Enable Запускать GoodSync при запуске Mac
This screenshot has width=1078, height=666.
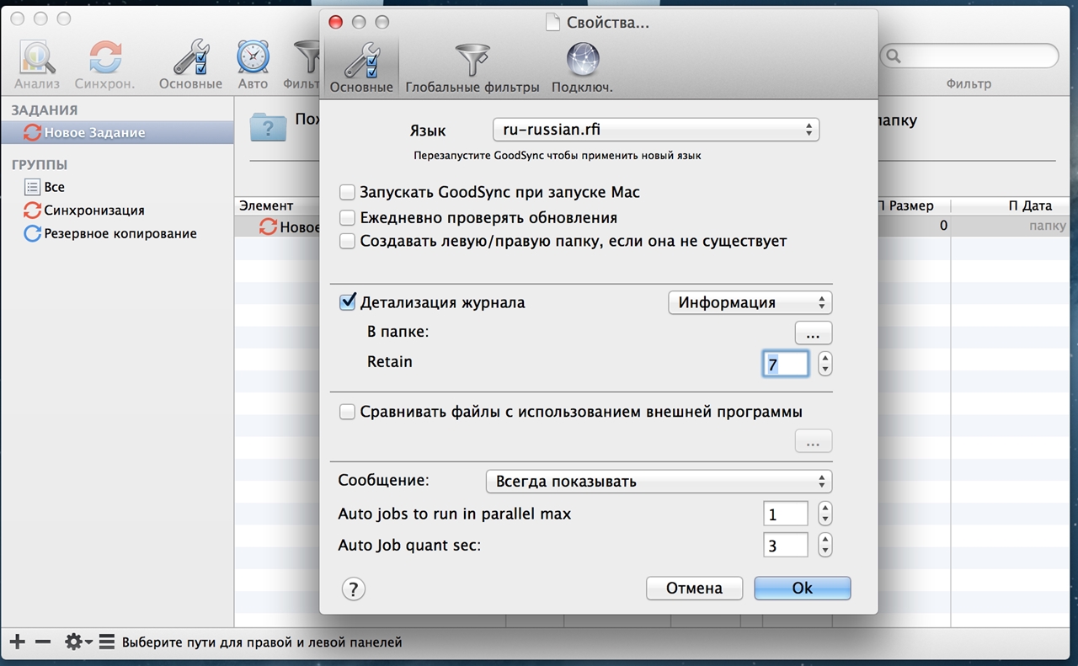[x=347, y=193]
